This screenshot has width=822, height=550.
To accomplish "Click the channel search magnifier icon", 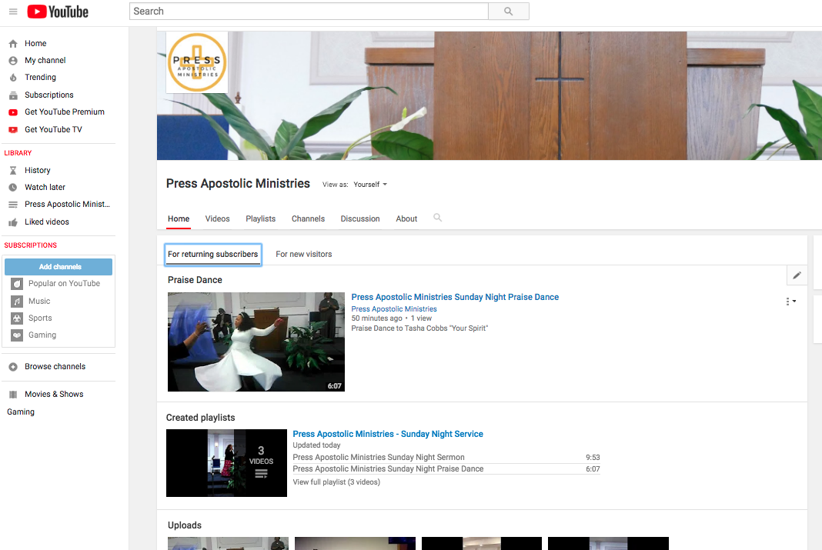I will (x=438, y=218).
